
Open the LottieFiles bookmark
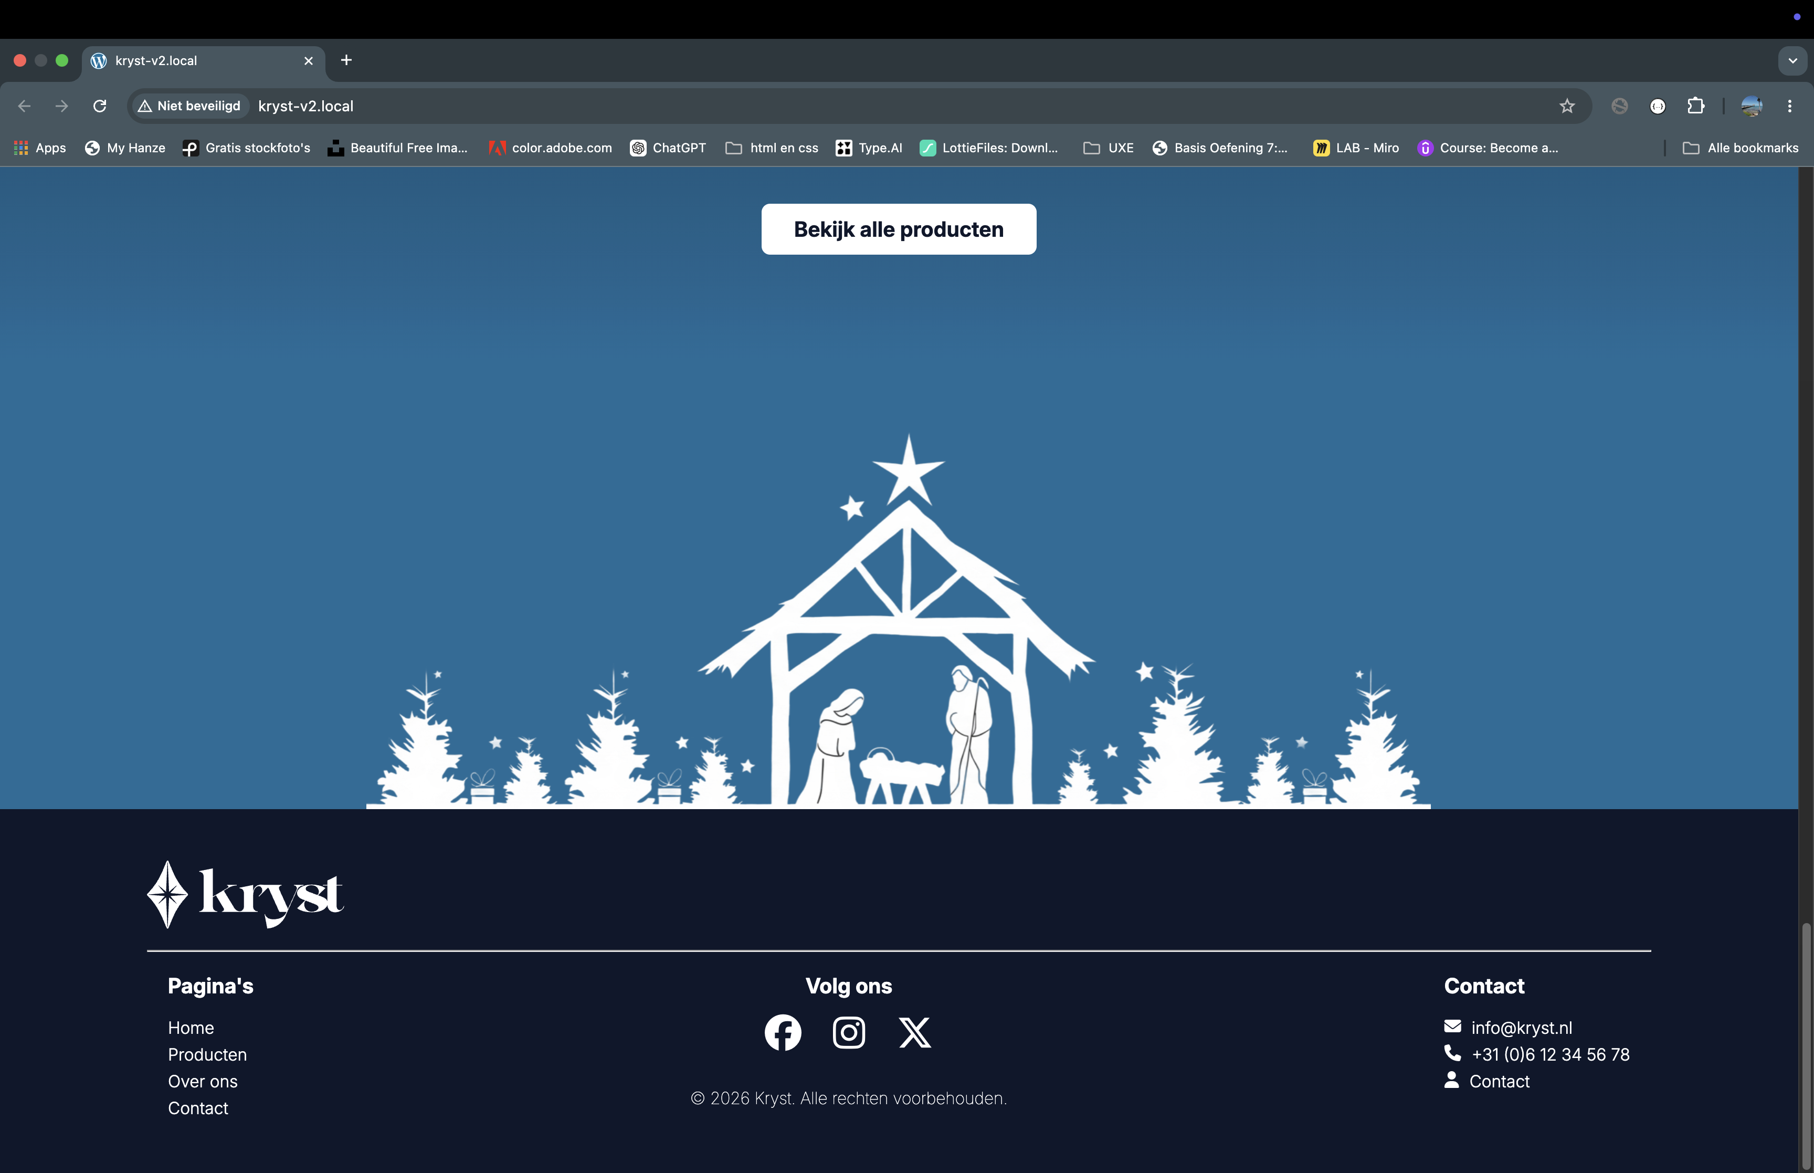click(989, 148)
